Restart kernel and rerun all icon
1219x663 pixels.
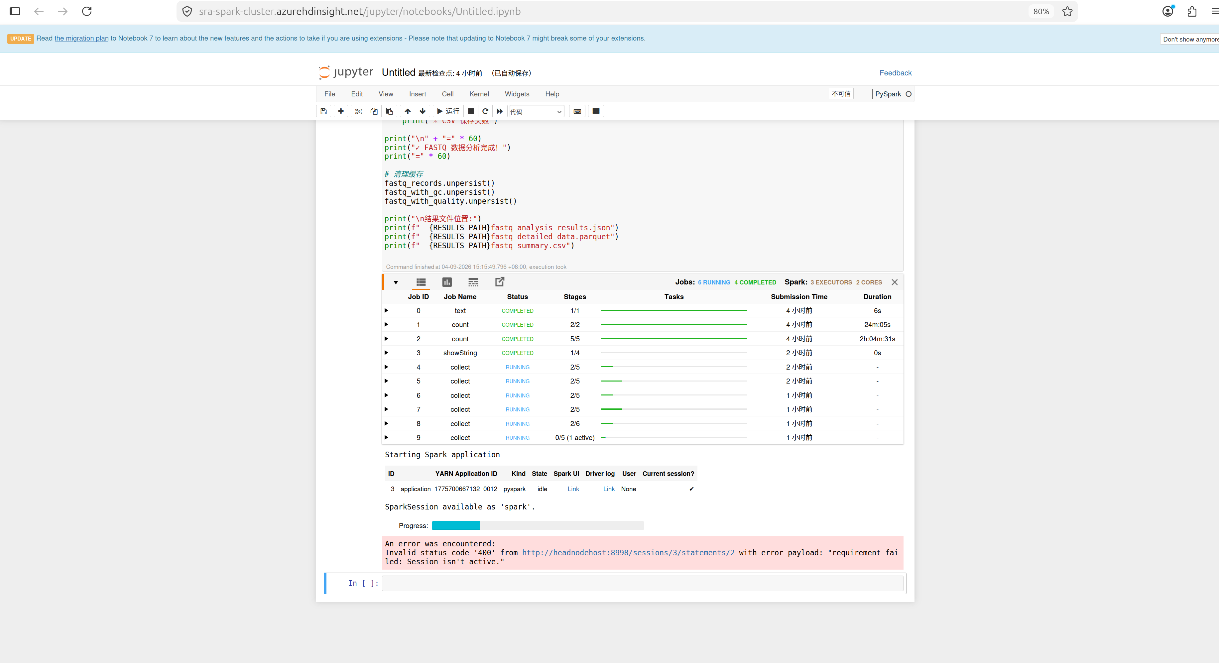tap(500, 111)
